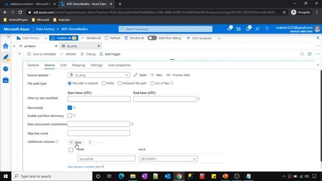Click Preview data for source dataset

178,75
